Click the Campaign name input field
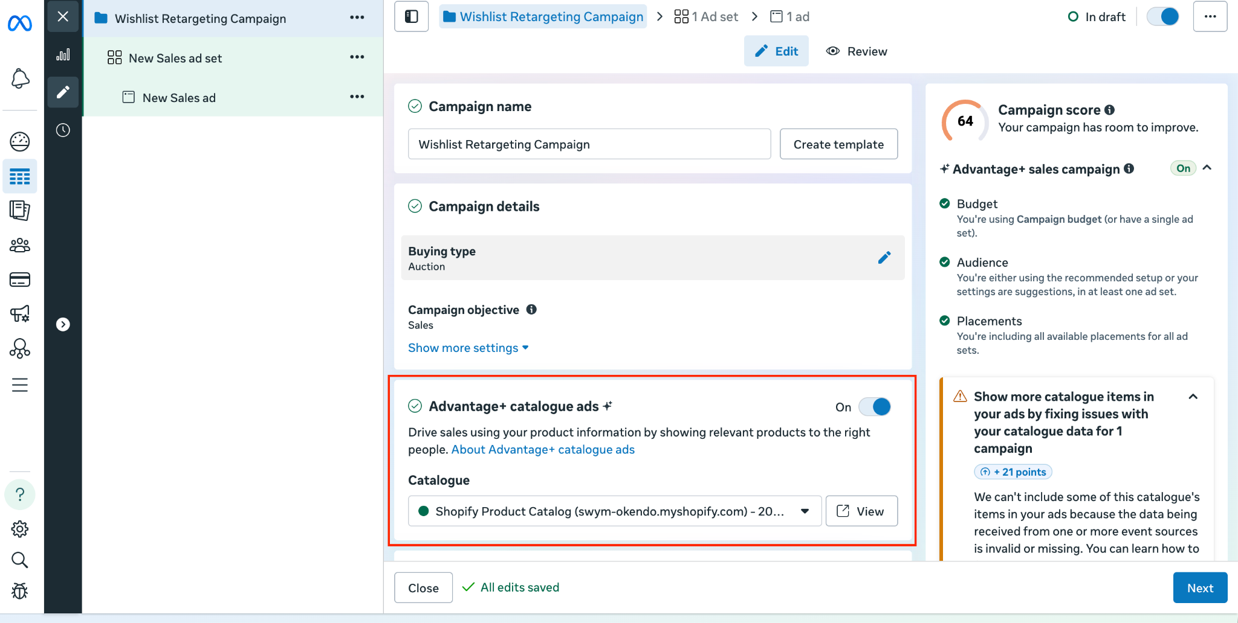 (589, 144)
